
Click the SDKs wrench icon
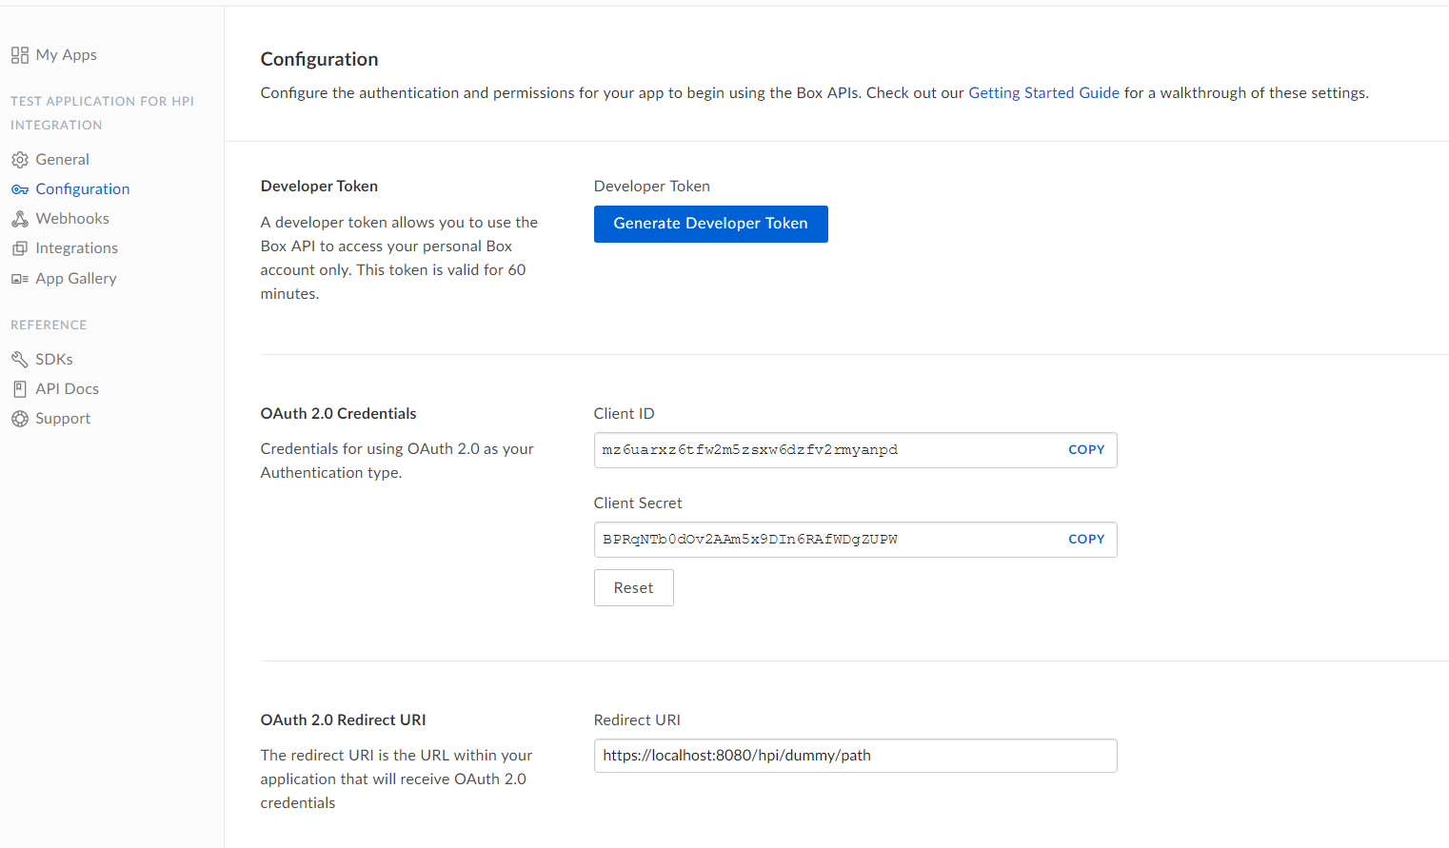(19, 359)
